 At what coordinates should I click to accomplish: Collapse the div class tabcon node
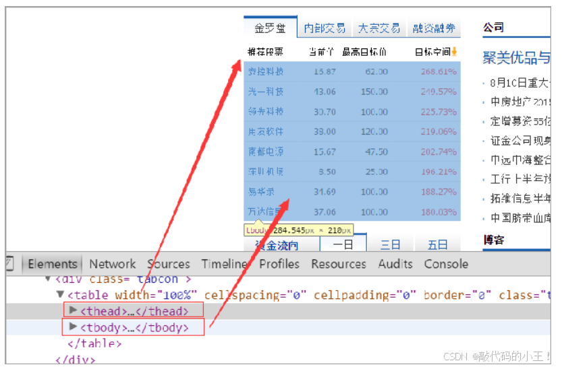[x=48, y=278]
